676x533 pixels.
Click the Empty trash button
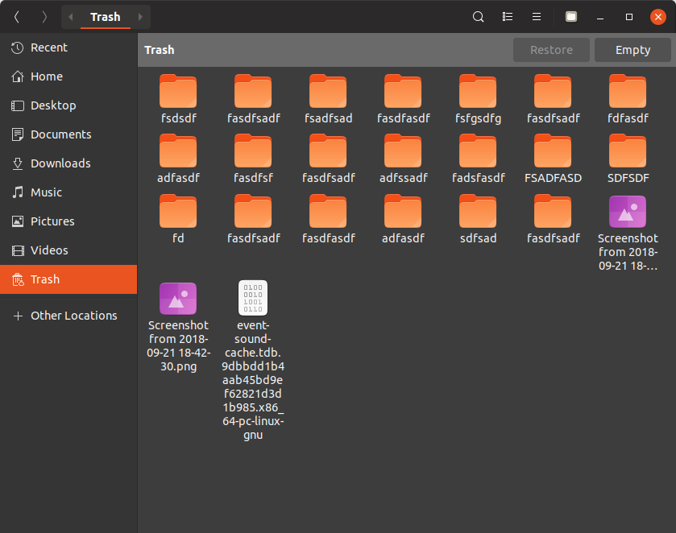point(632,50)
